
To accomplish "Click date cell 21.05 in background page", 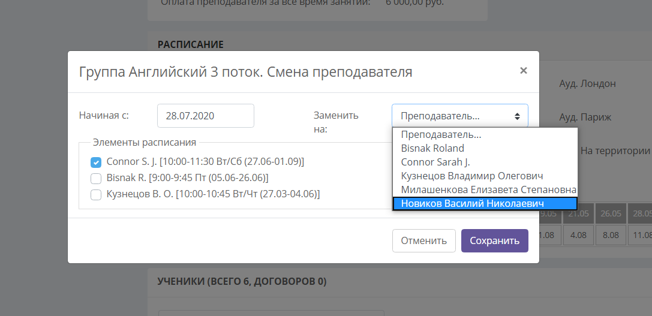I will [x=578, y=213].
